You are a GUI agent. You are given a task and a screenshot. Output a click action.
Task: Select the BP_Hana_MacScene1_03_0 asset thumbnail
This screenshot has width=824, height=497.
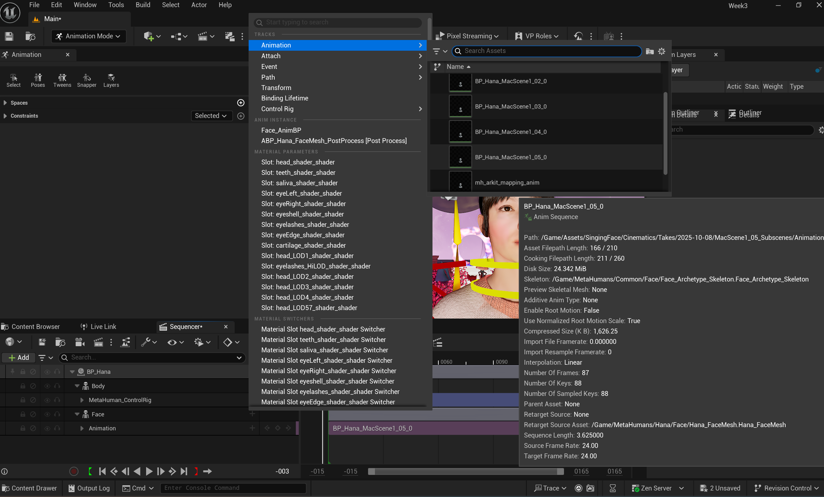tap(460, 106)
